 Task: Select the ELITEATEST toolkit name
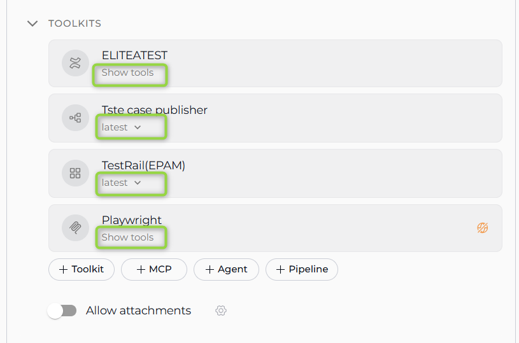tap(134, 55)
